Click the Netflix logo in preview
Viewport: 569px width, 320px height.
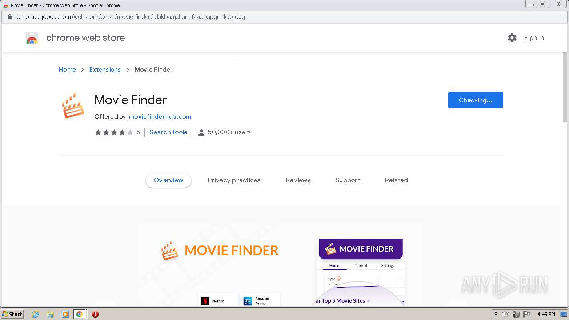pos(205,301)
